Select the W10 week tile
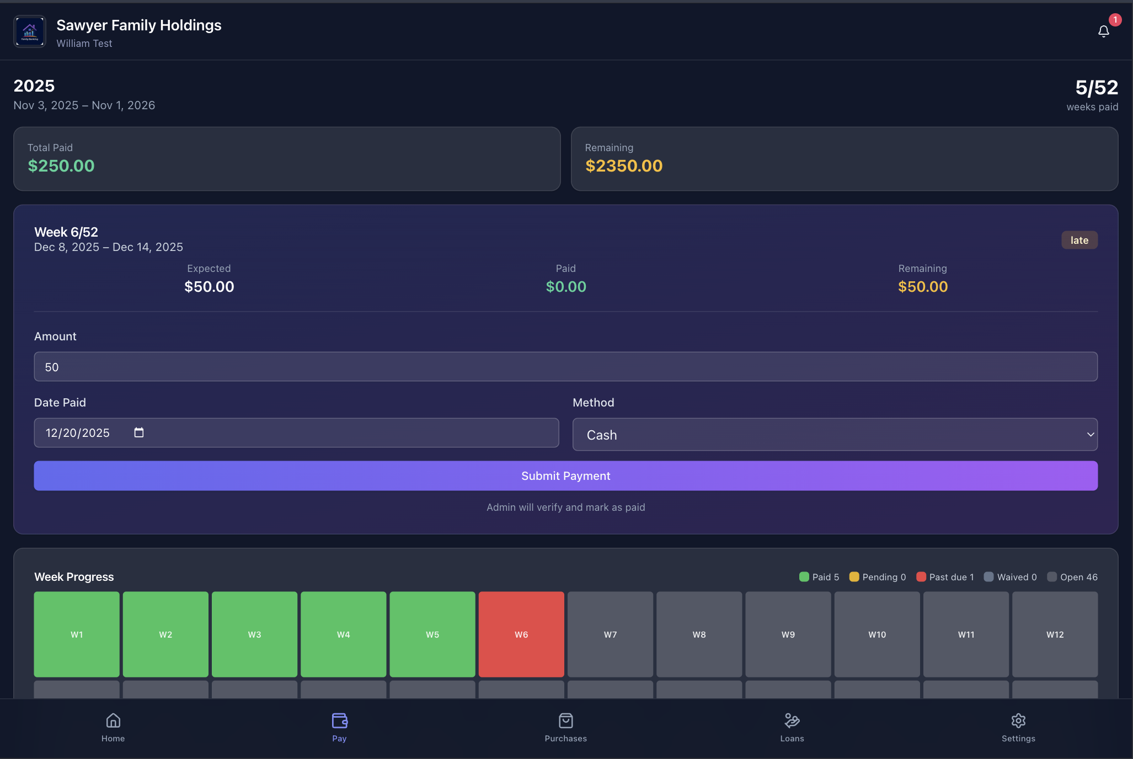The width and height of the screenshot is (1133, 759). pyautogui.click(x=877, y=634)
